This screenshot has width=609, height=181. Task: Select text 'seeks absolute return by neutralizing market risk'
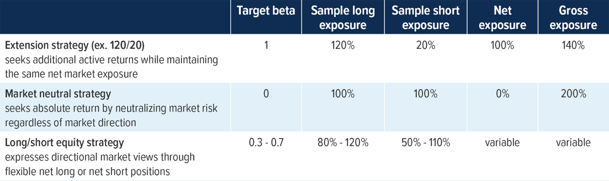coord(111,108)
